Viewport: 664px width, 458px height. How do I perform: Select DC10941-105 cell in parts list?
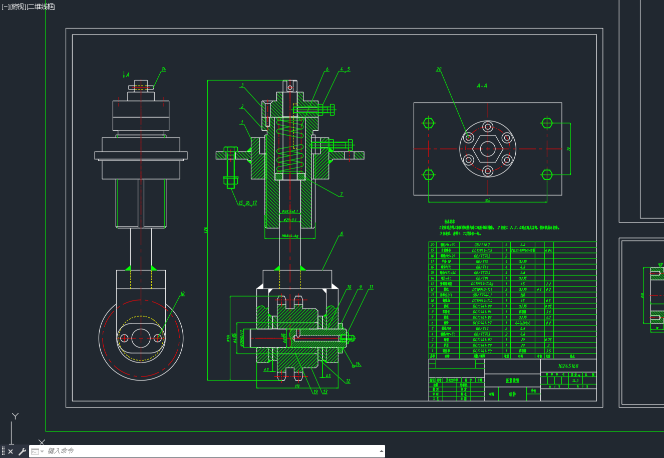tap(482, 250)
